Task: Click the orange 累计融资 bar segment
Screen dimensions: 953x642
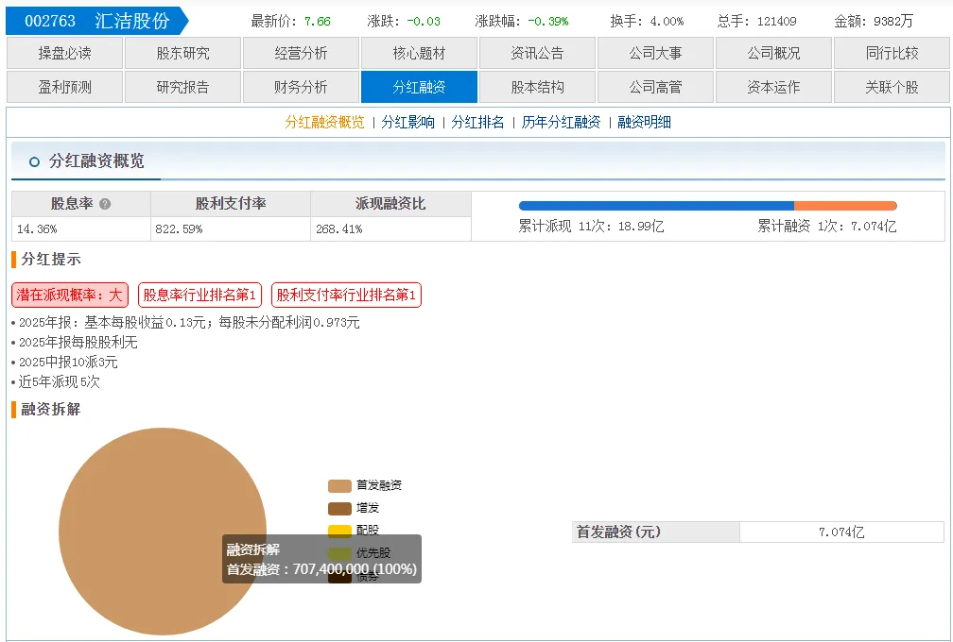Action: click(845, 206)
